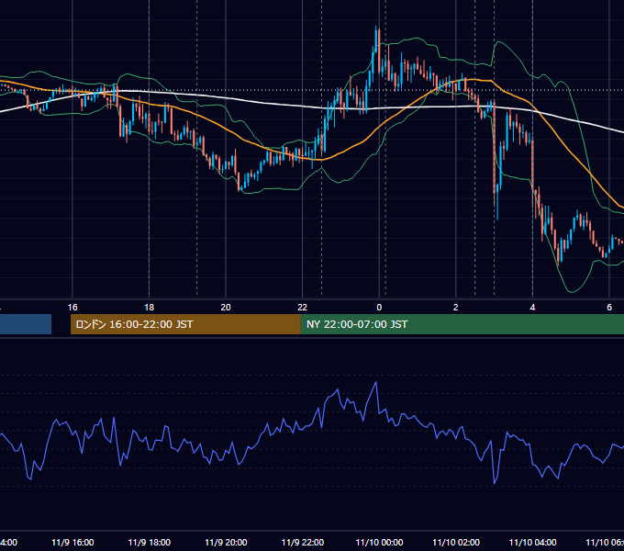Click the 22 hour label on price chart axis

tap(303, 308)
